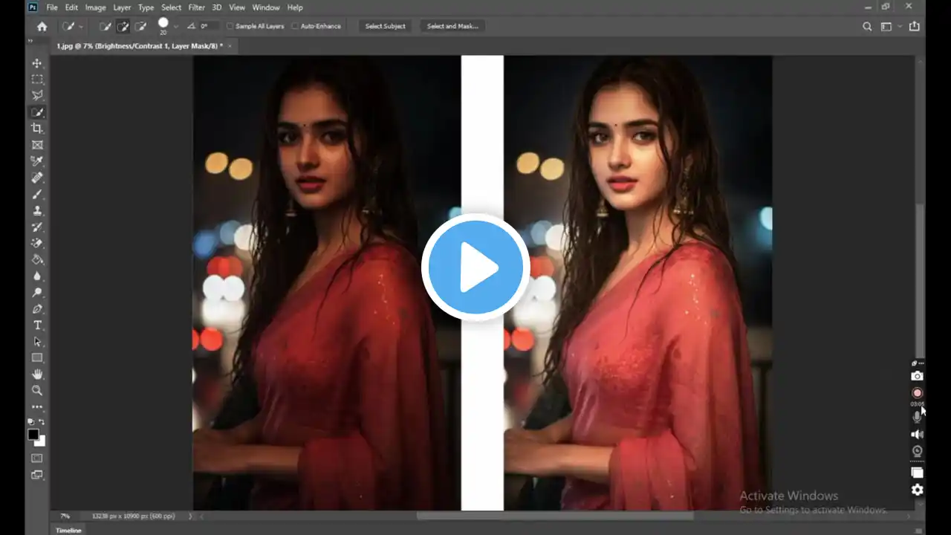Select the Move tool
The image size is (951, 535).
pos(37,63)
